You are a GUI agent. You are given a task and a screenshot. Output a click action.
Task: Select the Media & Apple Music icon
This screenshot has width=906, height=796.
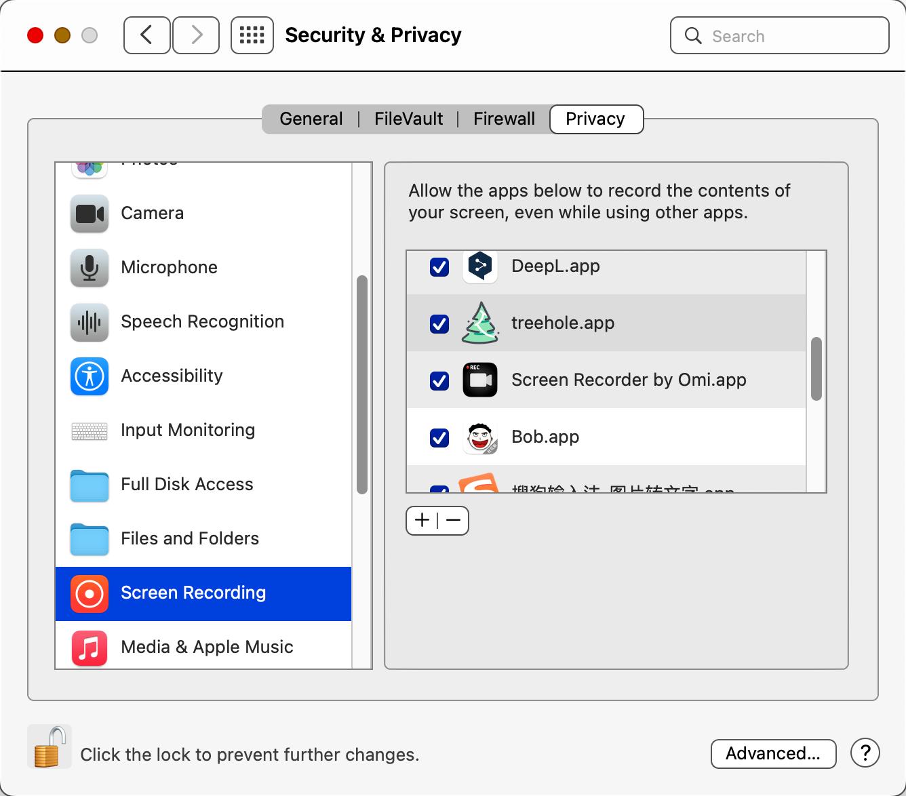(x=90, y=648)
